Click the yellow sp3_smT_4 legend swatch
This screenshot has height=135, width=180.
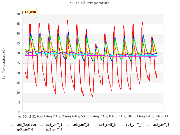122,125
